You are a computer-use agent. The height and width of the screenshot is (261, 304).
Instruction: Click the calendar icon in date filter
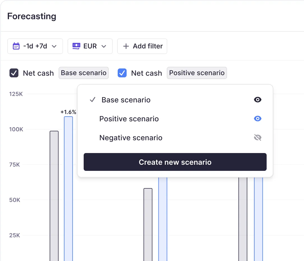(x=16, y=46)
